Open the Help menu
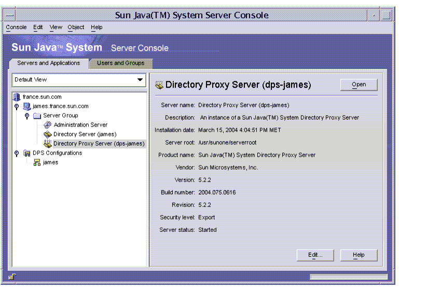 click(97, 27)
